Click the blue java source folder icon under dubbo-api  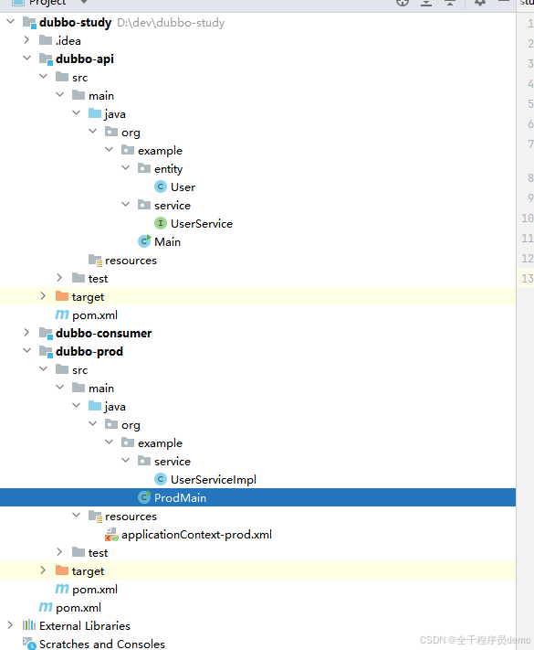(x=95, y=113)
